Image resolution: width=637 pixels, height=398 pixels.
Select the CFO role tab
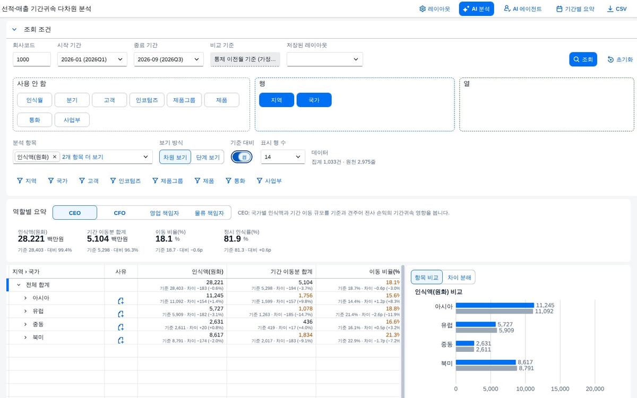click(120, 213)
